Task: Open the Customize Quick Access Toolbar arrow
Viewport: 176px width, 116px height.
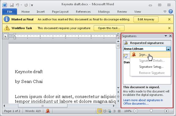Action: 32,5
